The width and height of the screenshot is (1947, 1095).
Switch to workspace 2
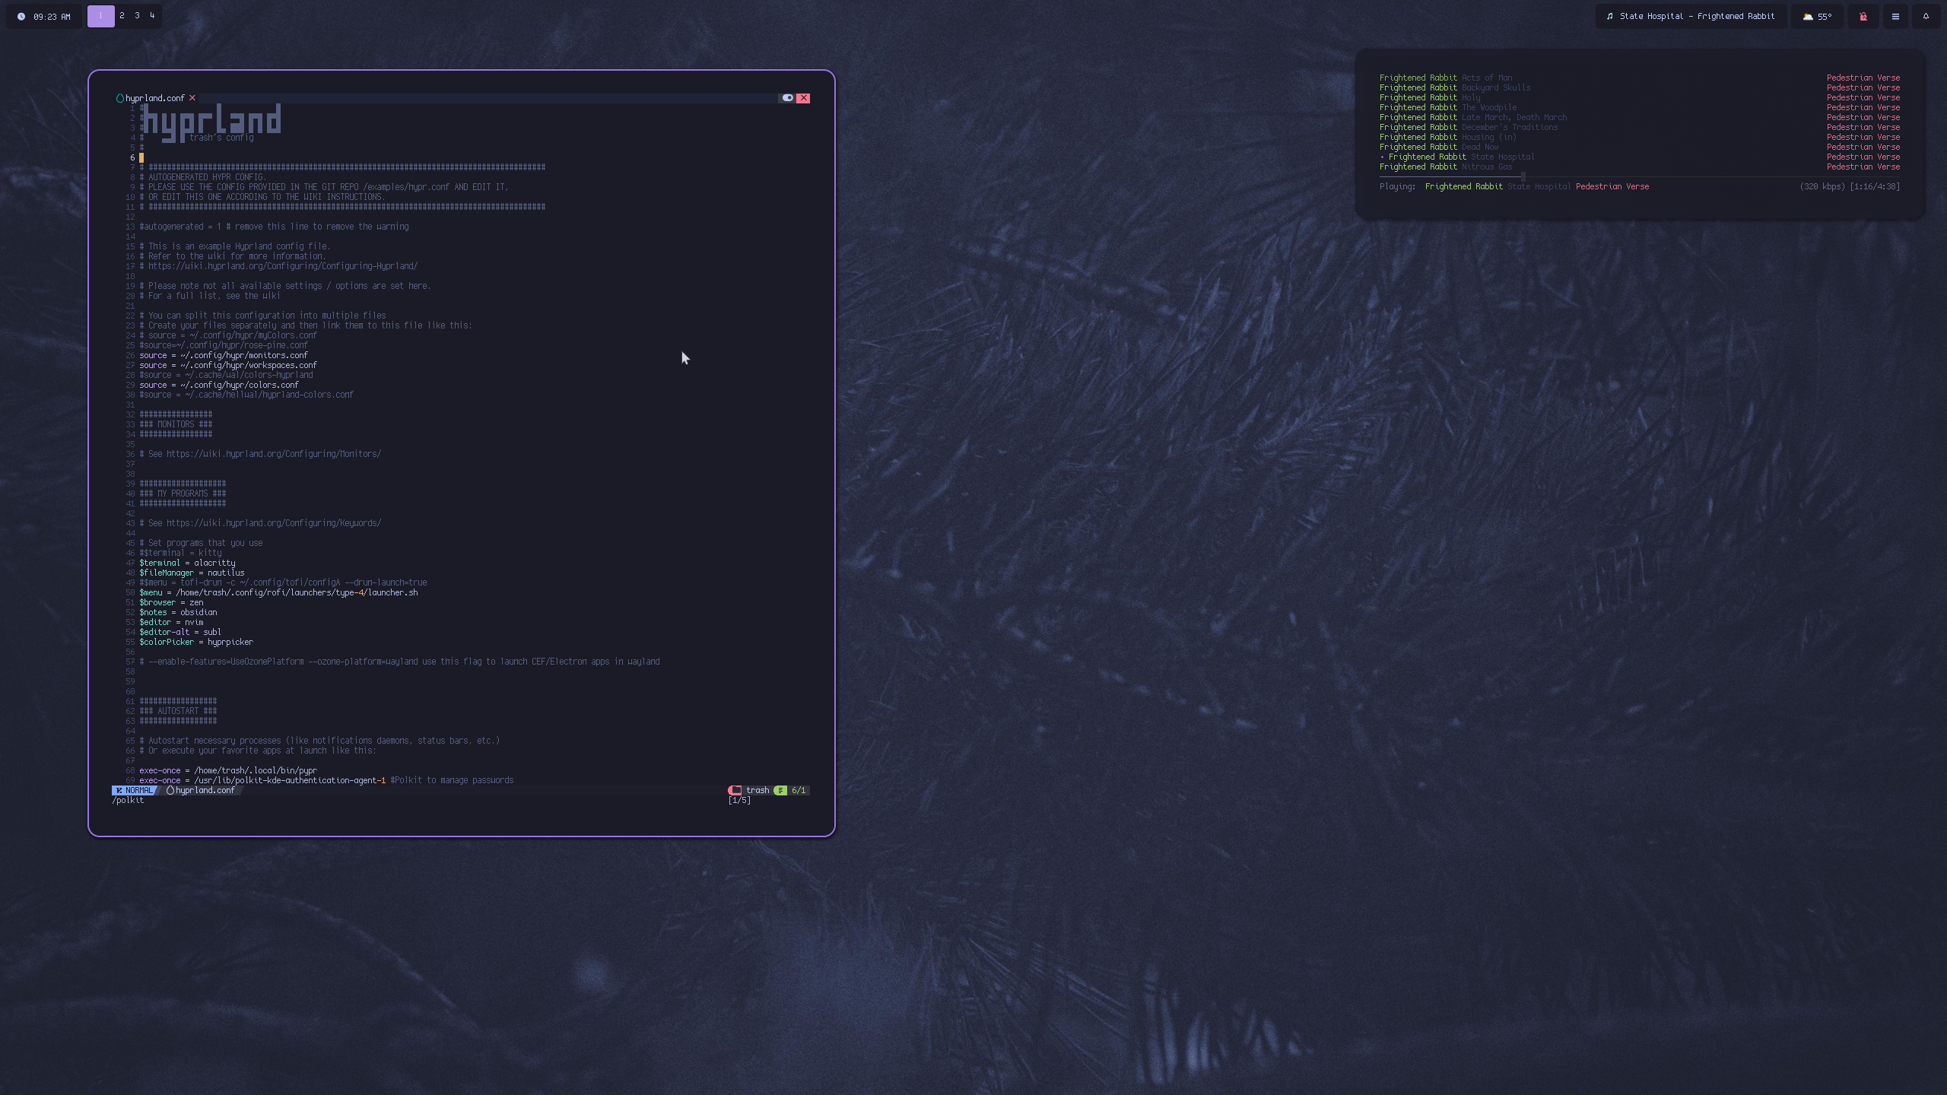(122, 16)
